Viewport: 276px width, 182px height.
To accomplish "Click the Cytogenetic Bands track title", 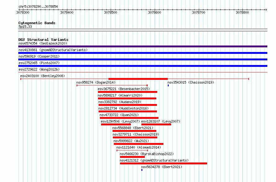I will (x=37, y=23).
